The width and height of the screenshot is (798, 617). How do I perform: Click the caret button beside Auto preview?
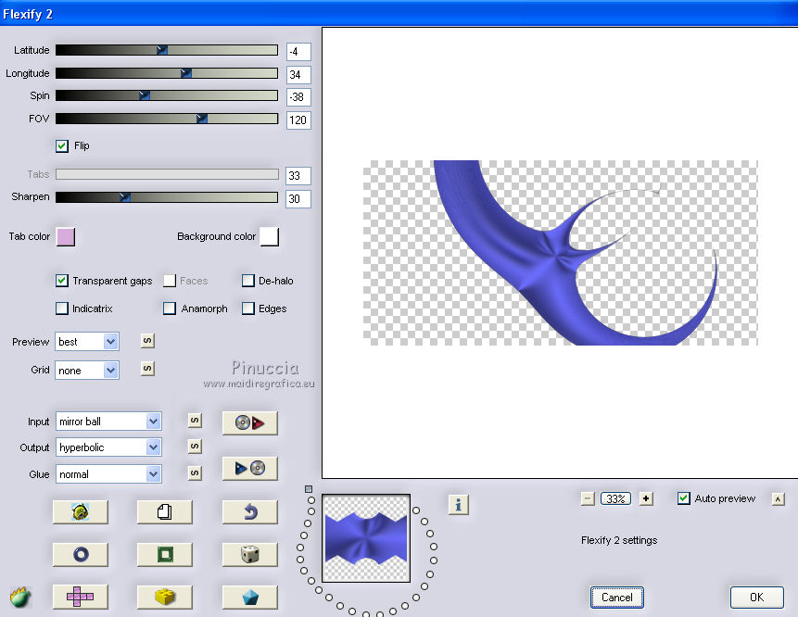pos(779,499)
